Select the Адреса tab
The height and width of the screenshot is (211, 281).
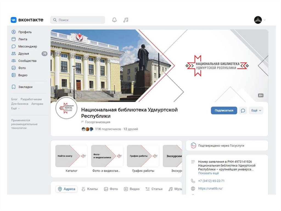66,189
